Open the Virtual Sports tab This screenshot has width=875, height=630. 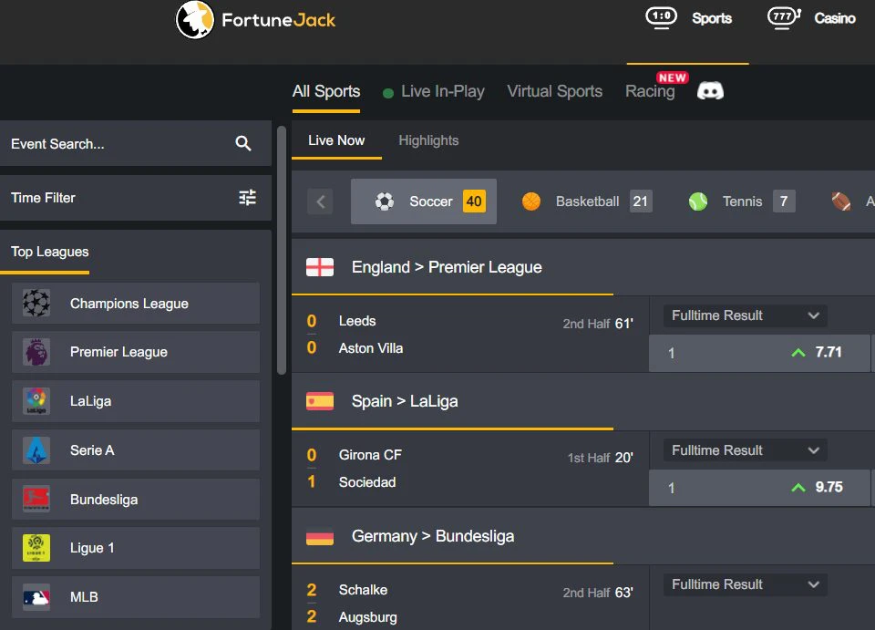pos(555,91)
